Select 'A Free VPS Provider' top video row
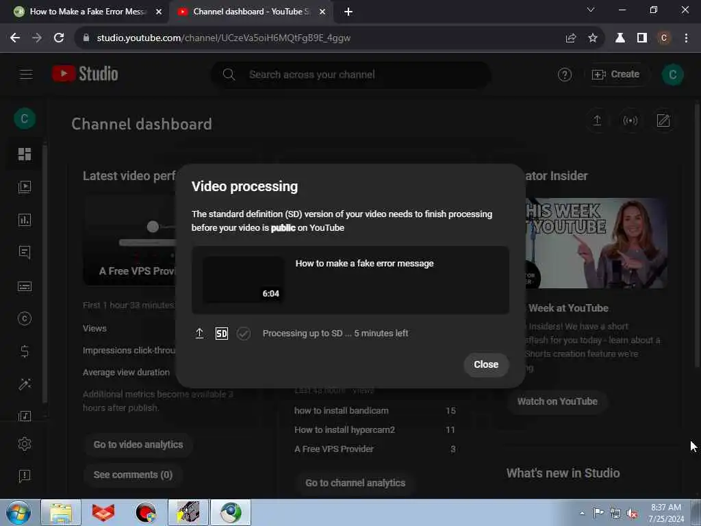This screenshot has width=701, height=526. (x=374, y=449)
